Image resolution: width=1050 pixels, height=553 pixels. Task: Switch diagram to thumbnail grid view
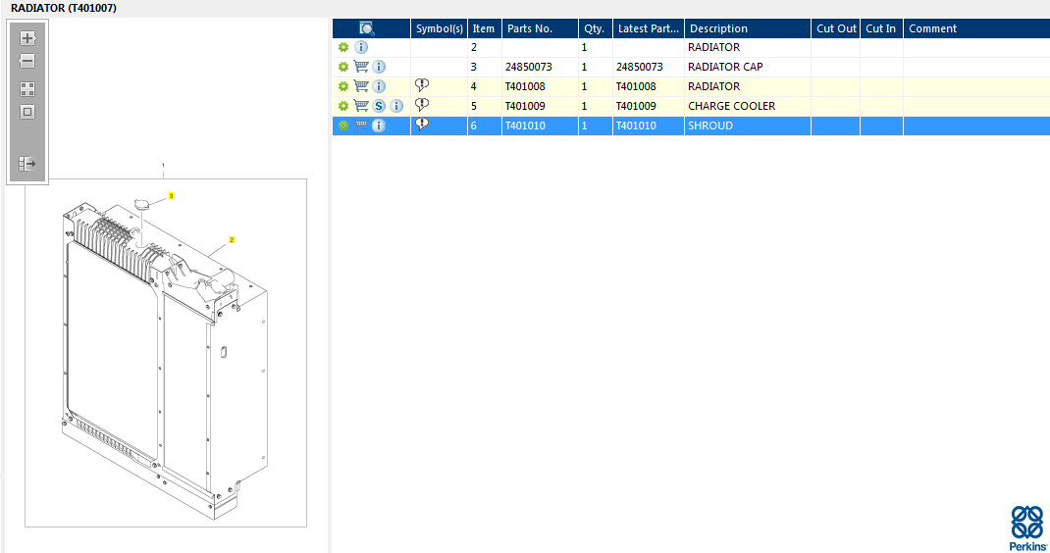tap(27, 89)
